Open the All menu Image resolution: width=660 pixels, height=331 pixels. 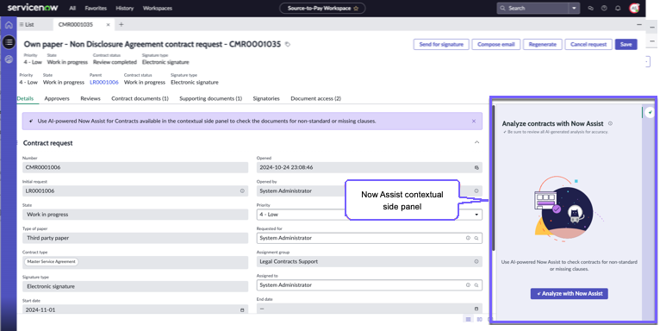coord(72,8)
